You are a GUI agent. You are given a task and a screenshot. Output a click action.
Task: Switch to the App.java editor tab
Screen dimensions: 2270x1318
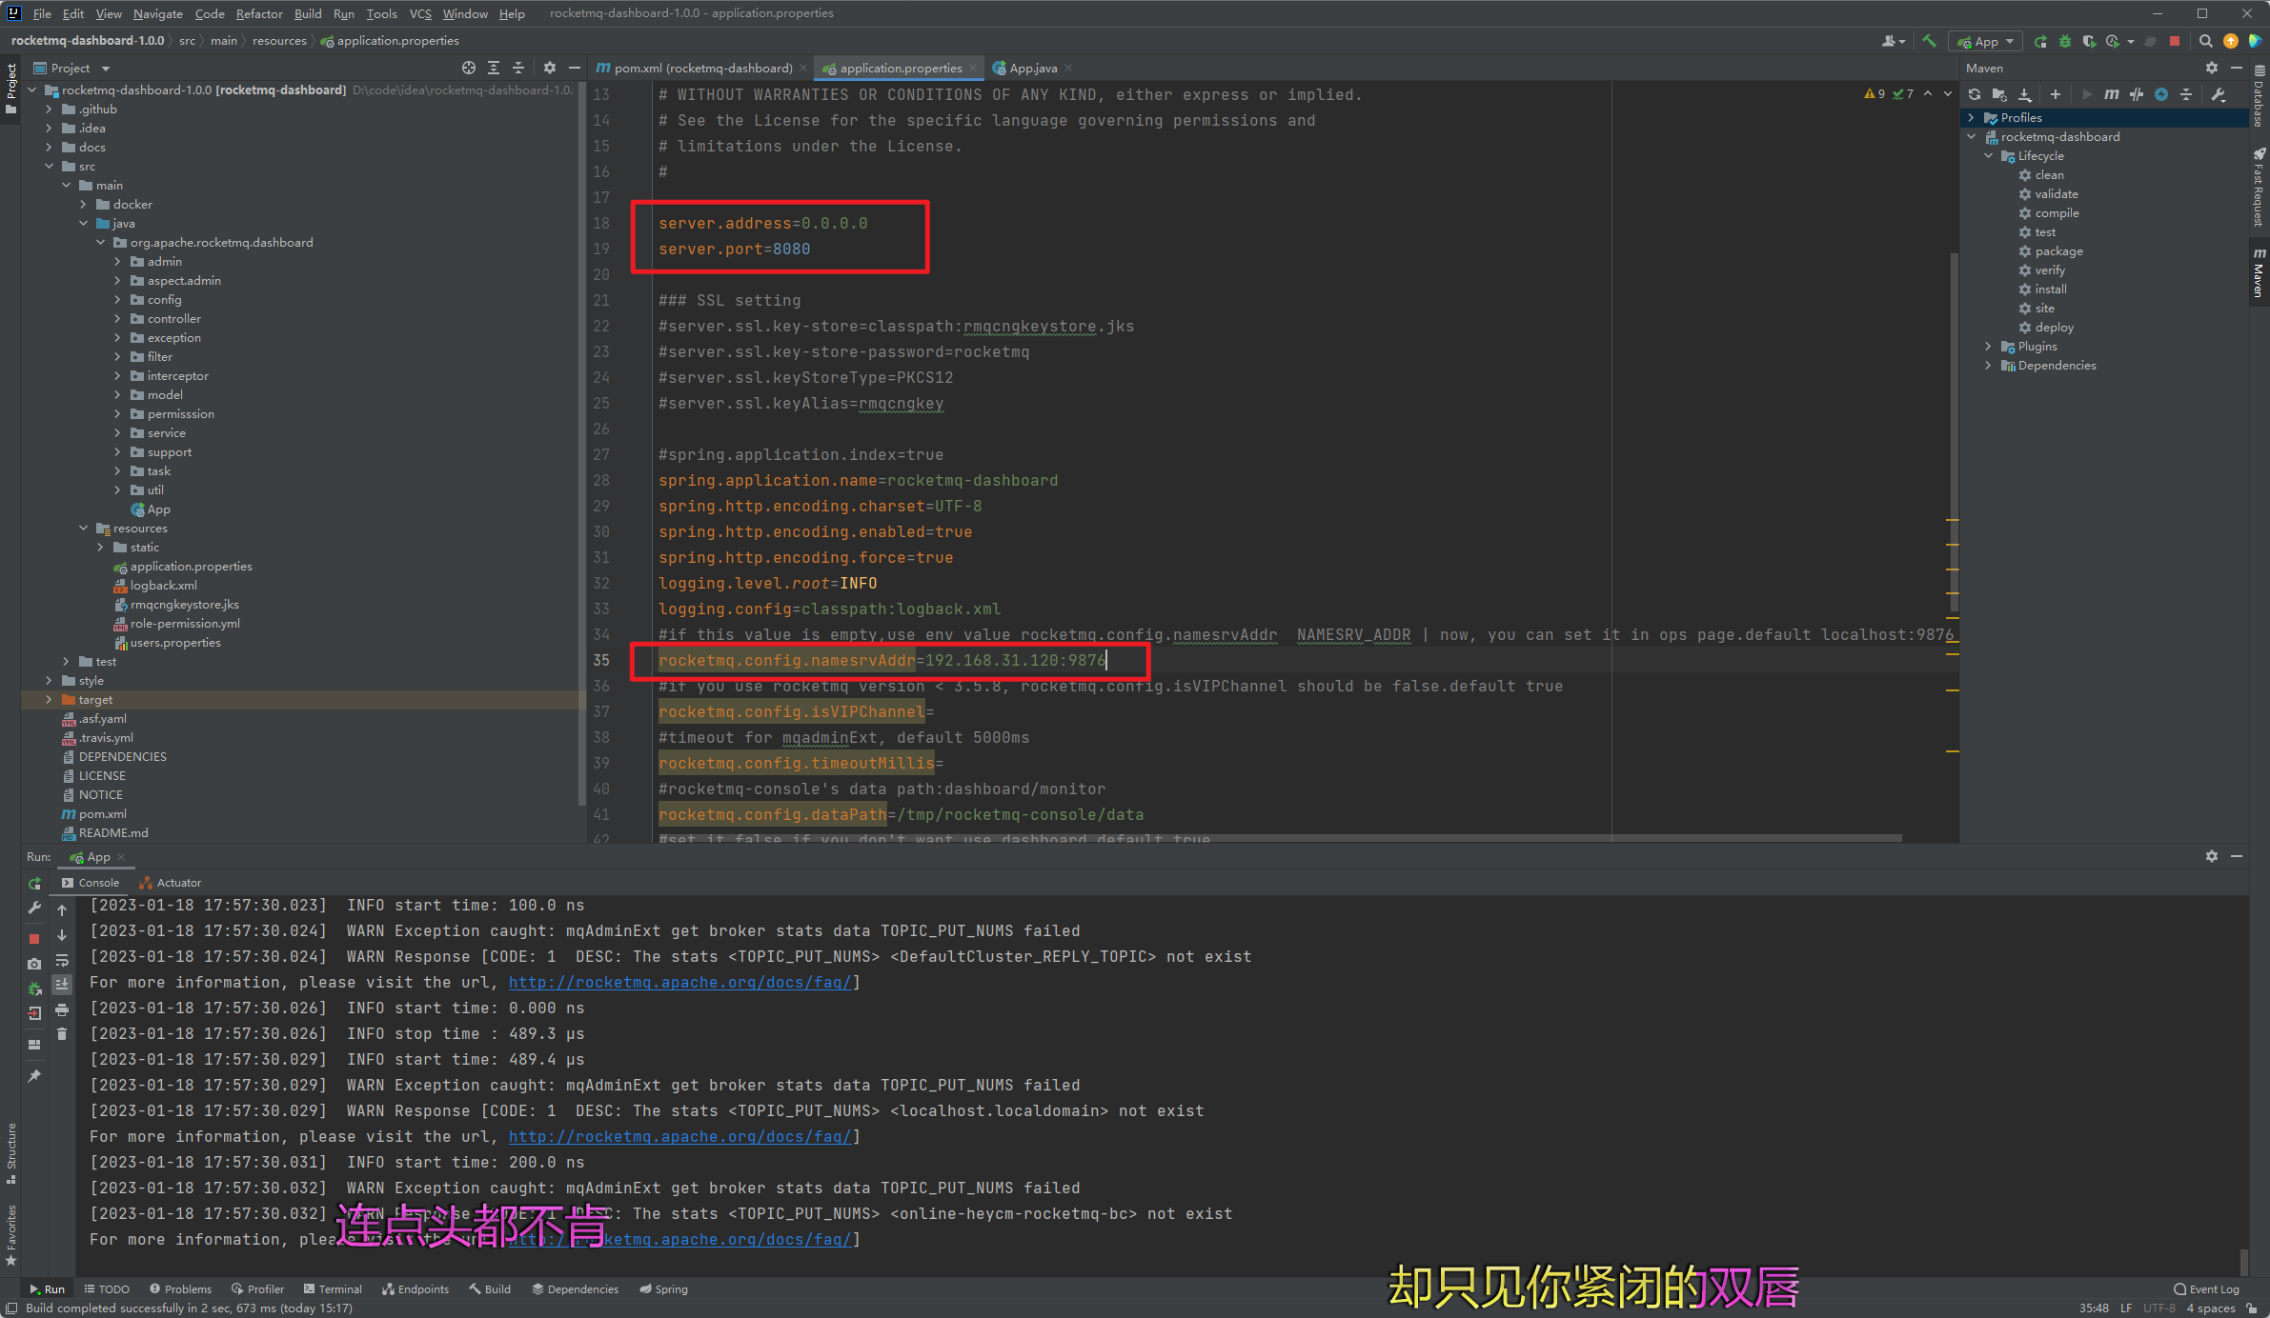[x=1032, y=68]
